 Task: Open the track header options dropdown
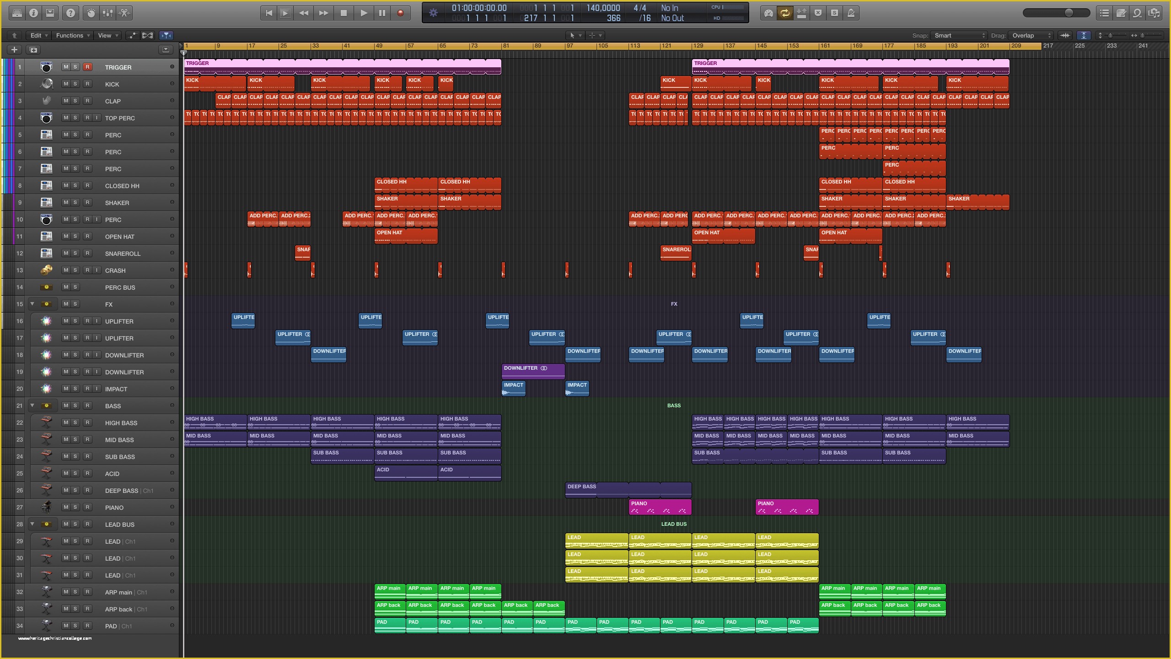pos(166,49)
